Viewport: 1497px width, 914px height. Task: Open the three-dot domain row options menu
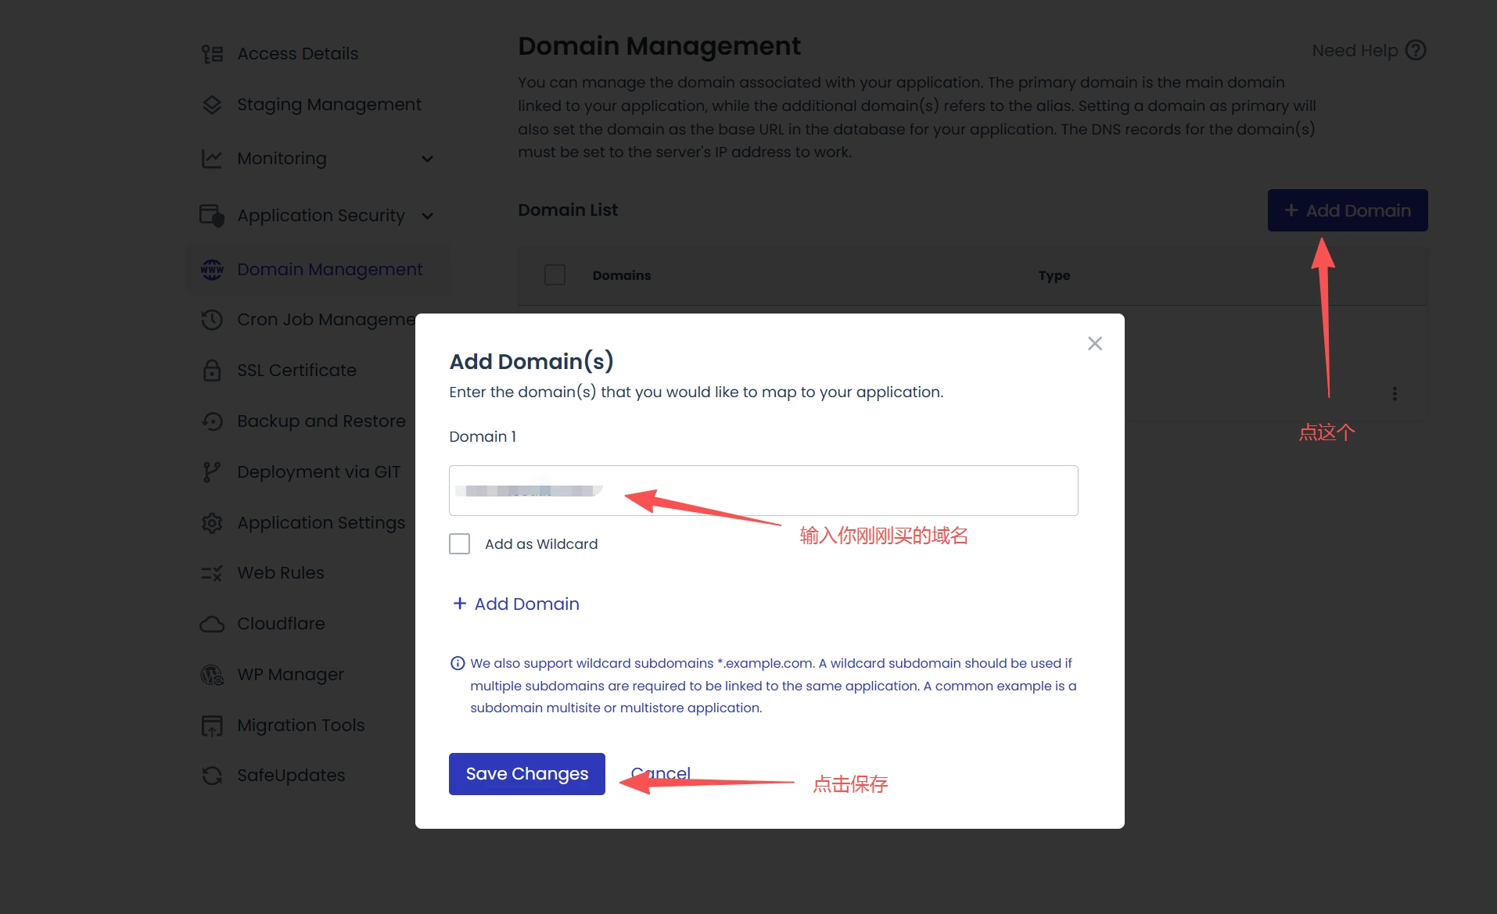tap(1395, 394)
